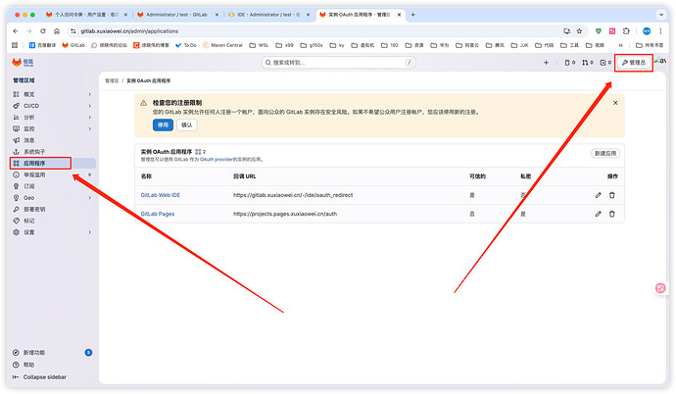Screen dimensions: 676x394
Task: Expand the CI/CD sidebar section
Action: click(x=89, y=106)
